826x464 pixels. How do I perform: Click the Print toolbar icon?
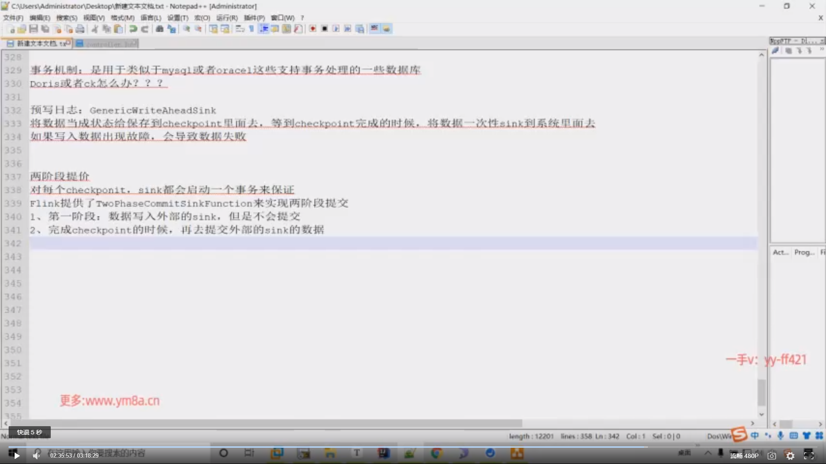coord(80,29)
